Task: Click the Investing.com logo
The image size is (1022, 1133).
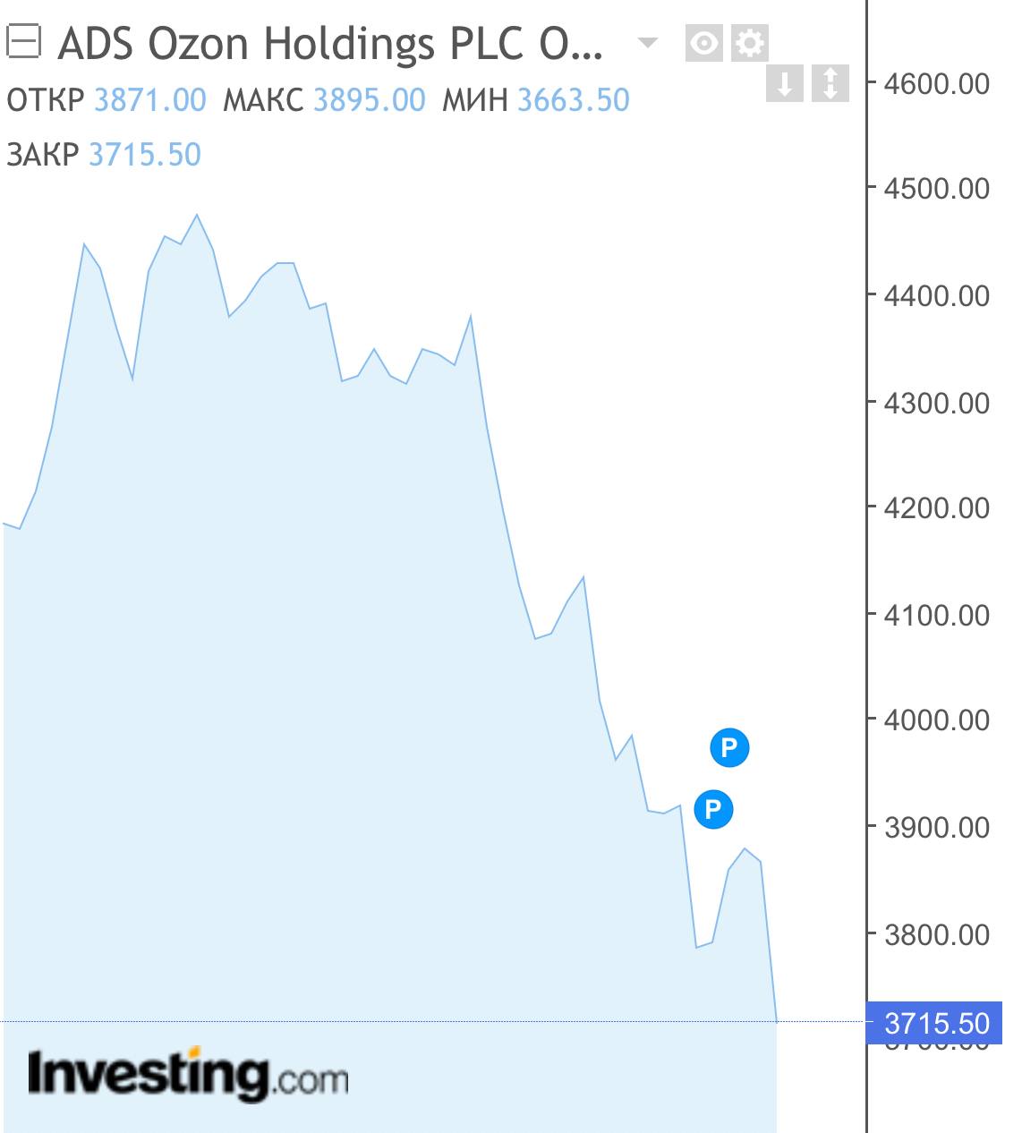Action: 188,1073
